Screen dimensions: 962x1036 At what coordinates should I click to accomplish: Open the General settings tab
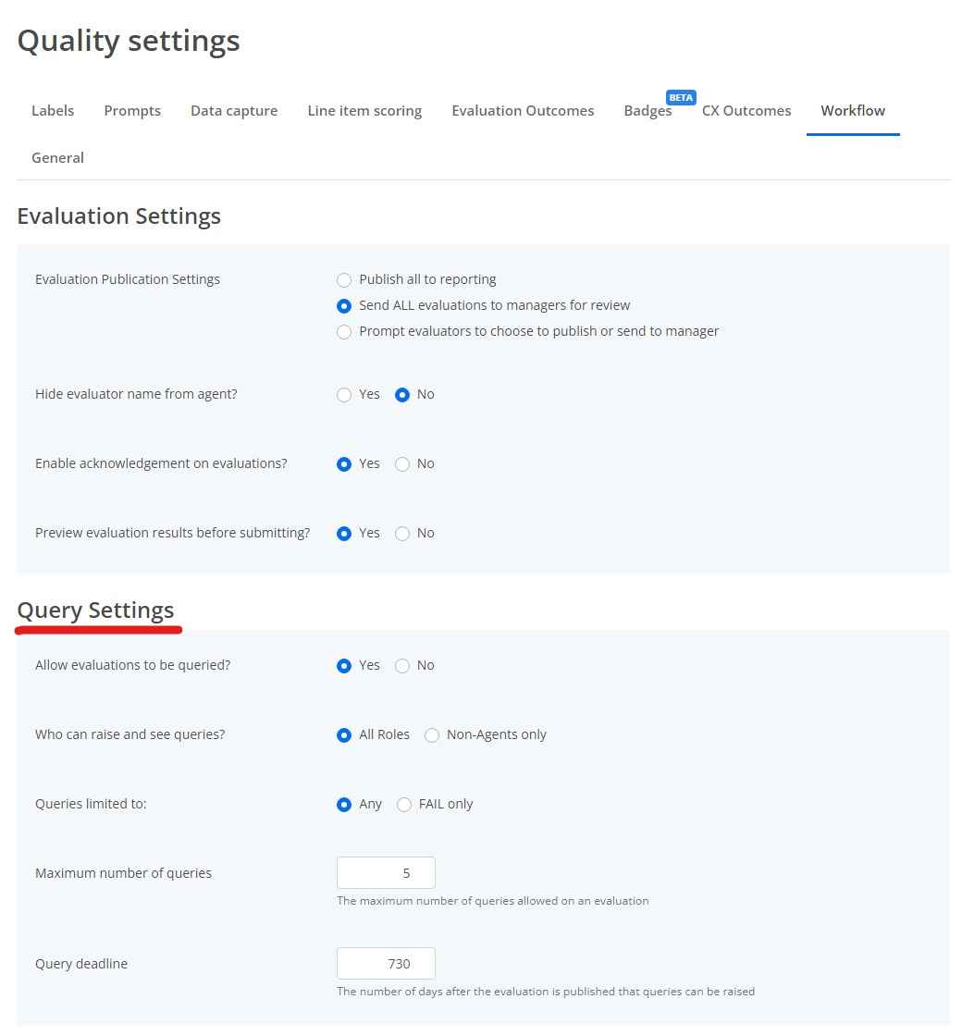(x=57, y=157)
